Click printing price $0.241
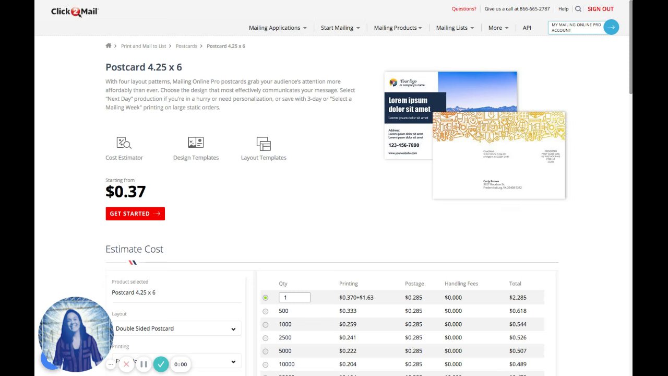 coord(348,337)
